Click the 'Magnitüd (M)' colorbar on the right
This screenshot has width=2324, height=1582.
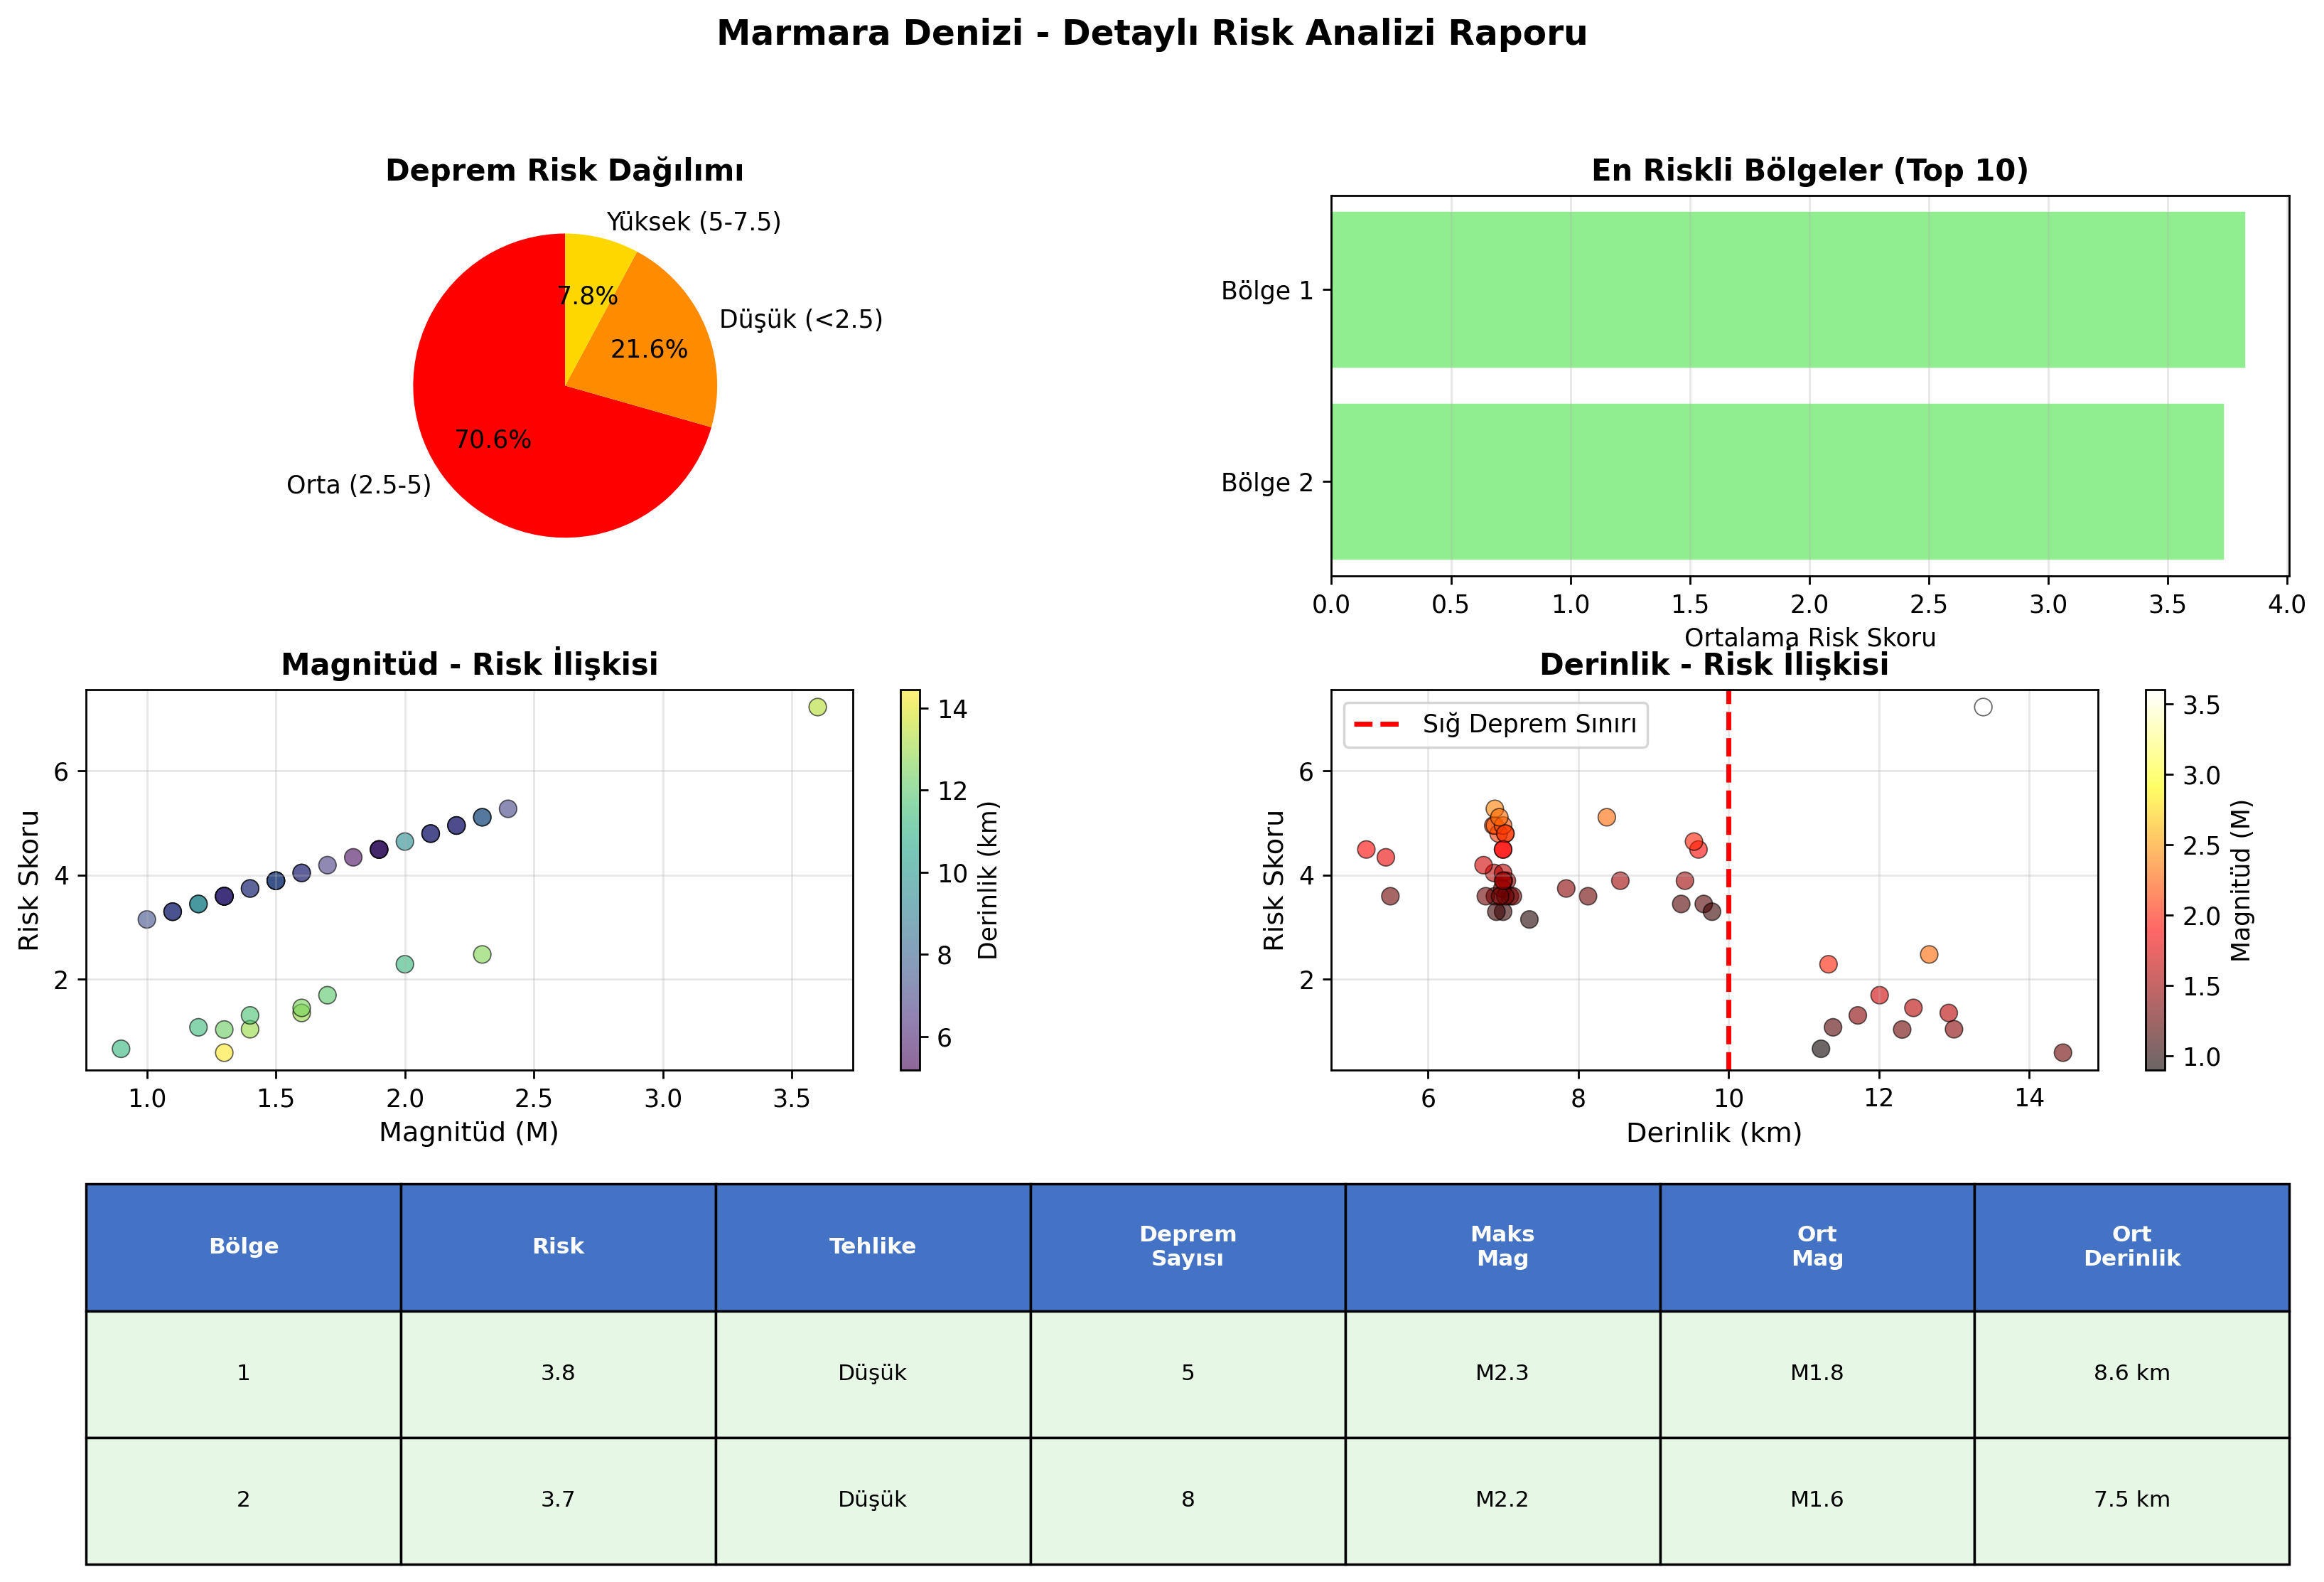coord(2156,880)
